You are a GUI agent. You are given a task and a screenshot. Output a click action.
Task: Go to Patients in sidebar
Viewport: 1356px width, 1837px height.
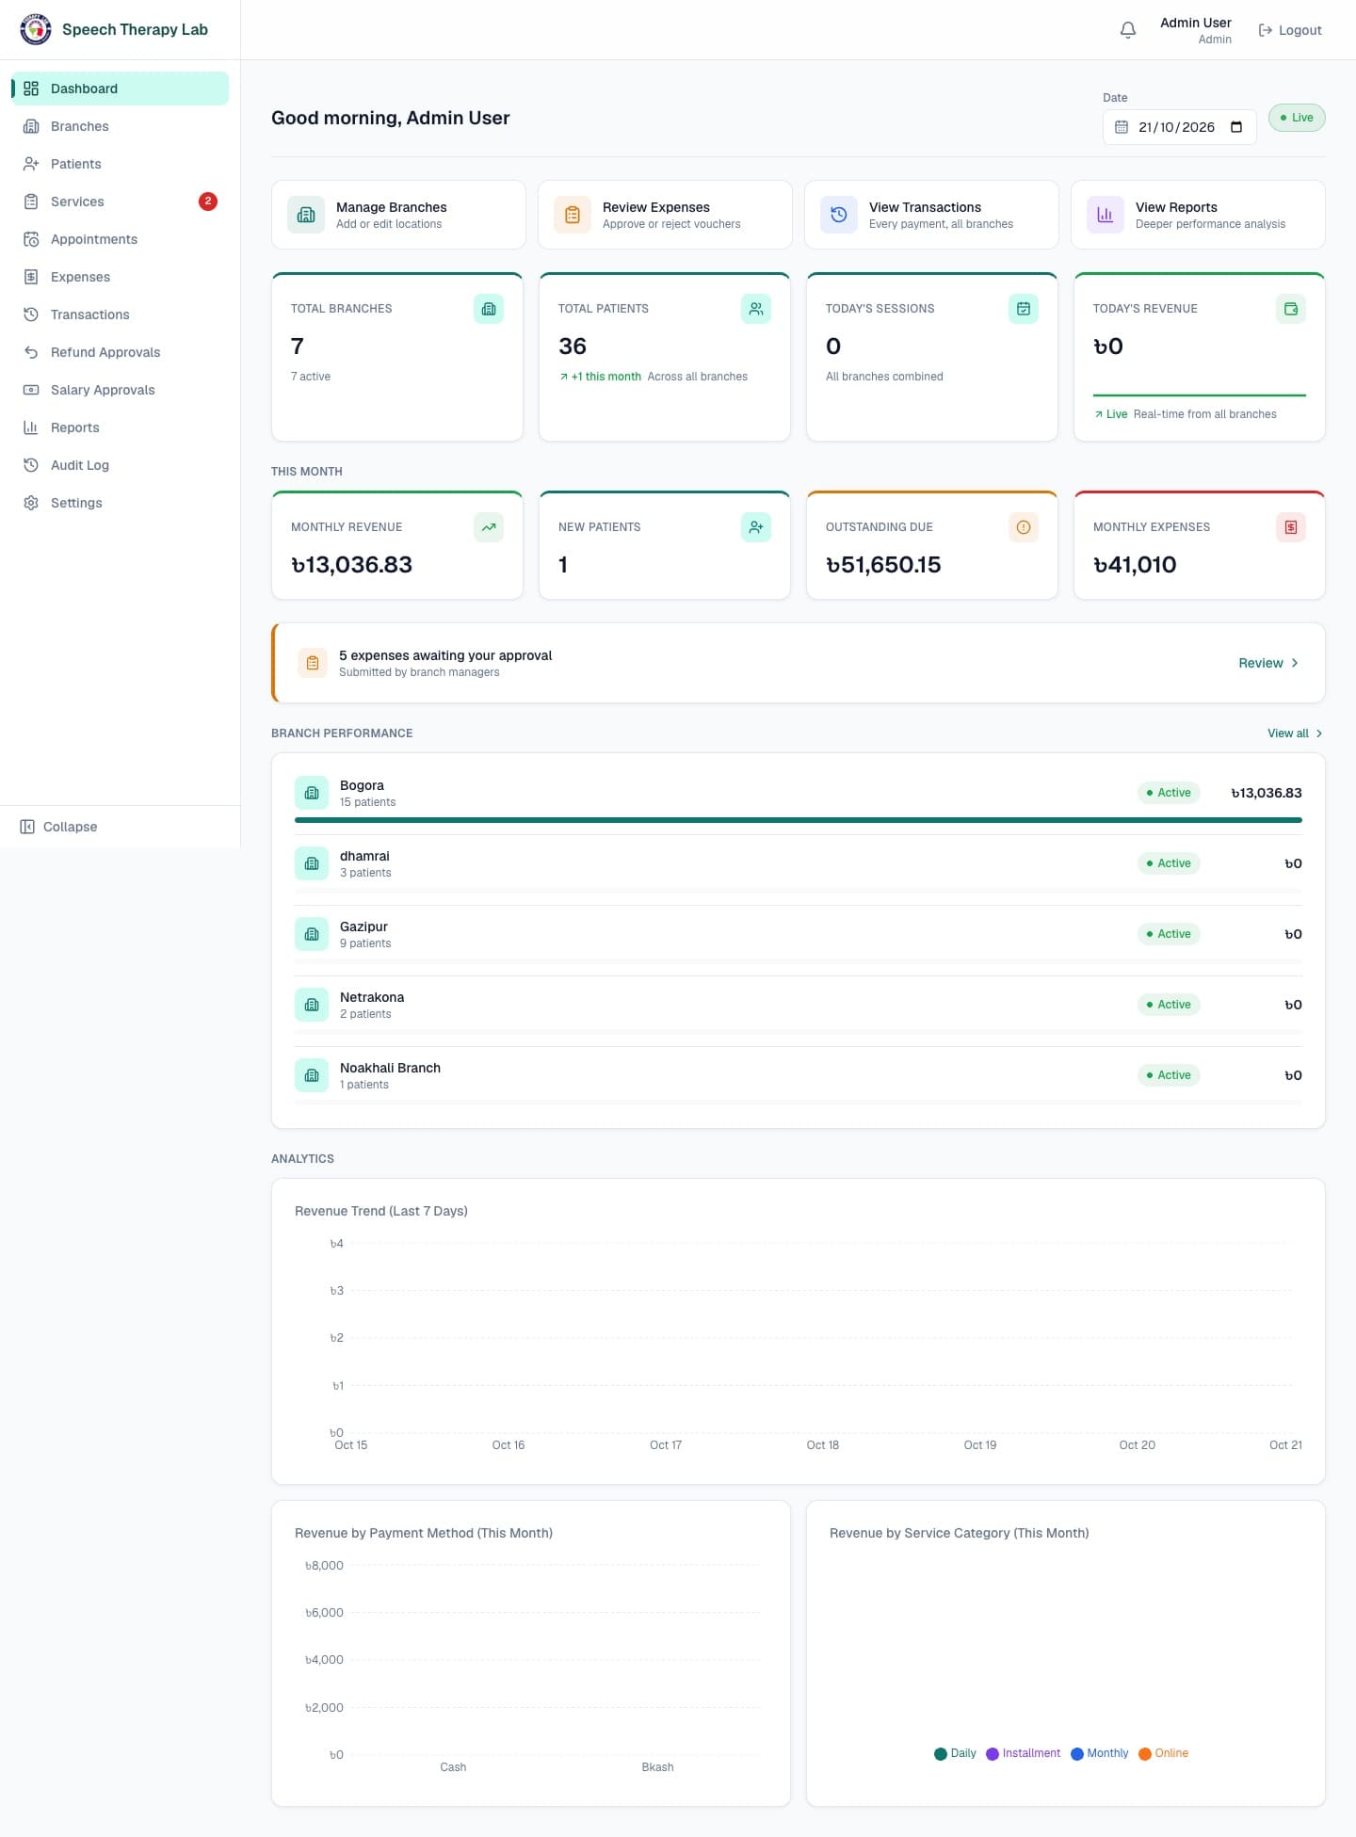tap(121, 164)
